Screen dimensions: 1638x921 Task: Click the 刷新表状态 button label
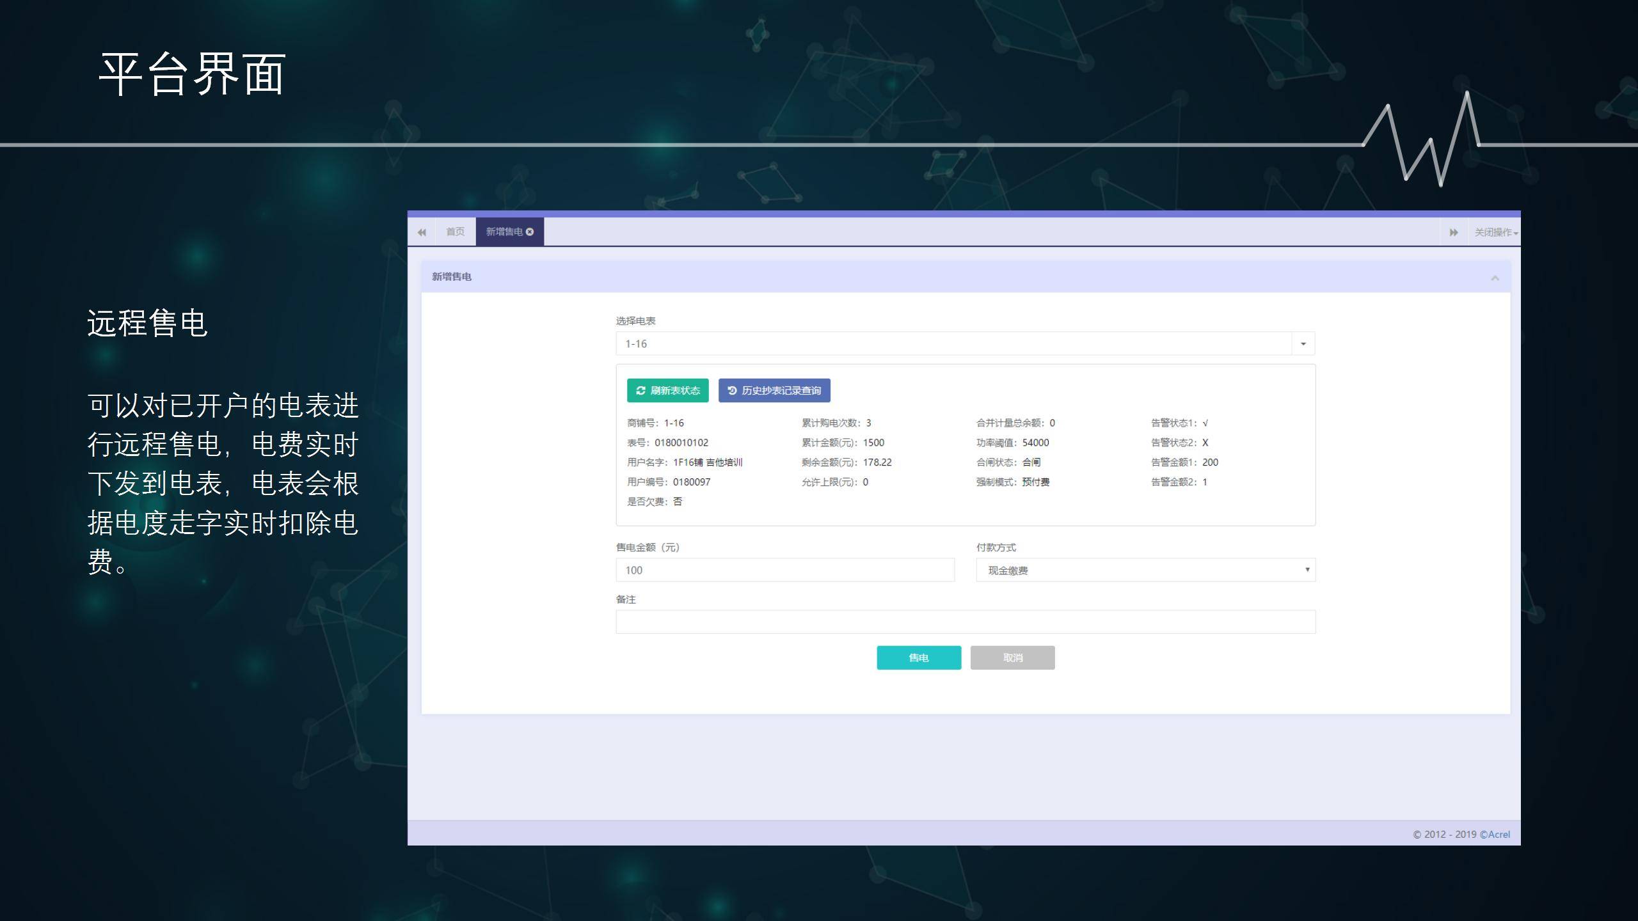[x=675, y=390]
